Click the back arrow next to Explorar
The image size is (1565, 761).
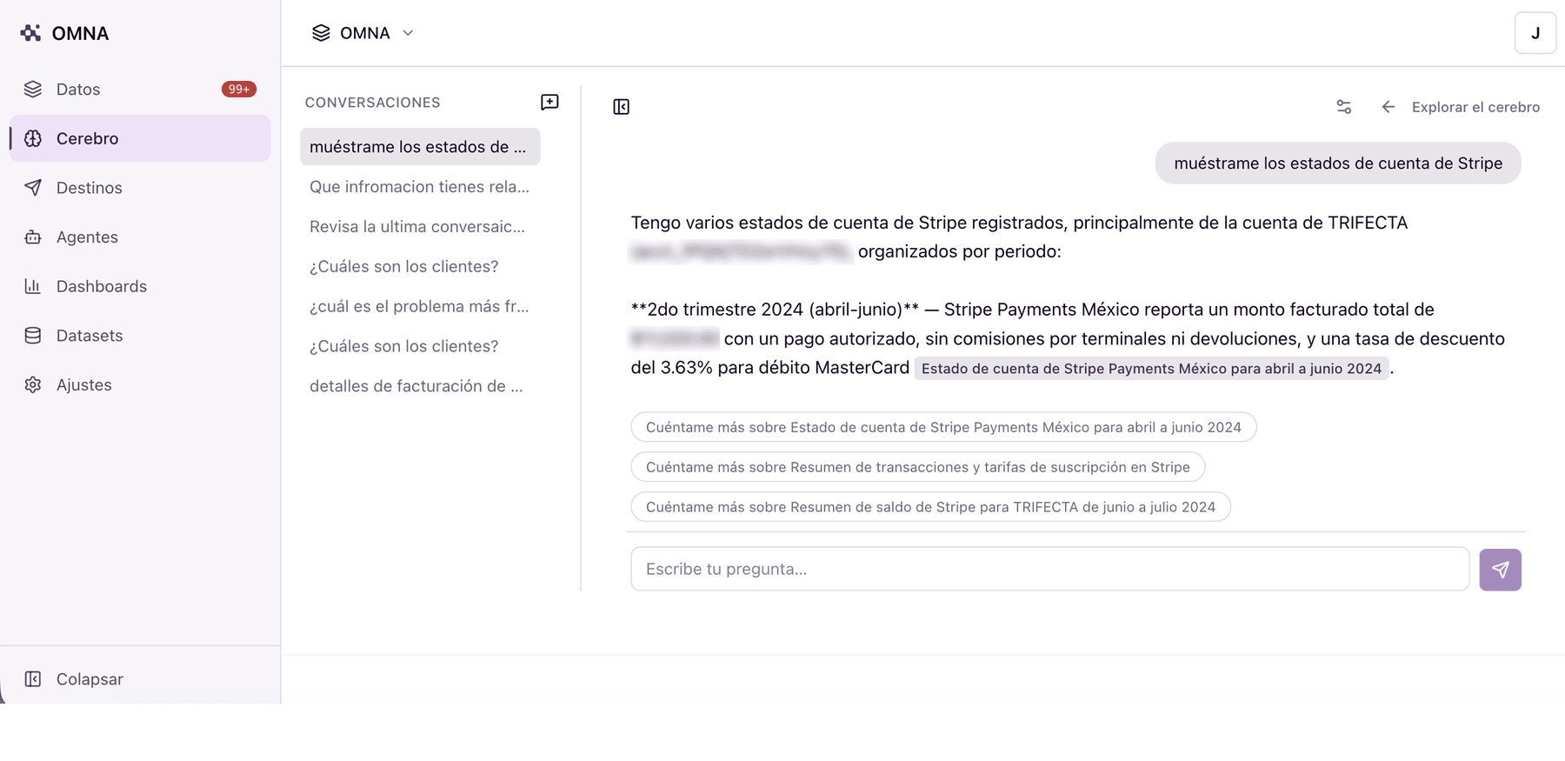[1389, 107]
